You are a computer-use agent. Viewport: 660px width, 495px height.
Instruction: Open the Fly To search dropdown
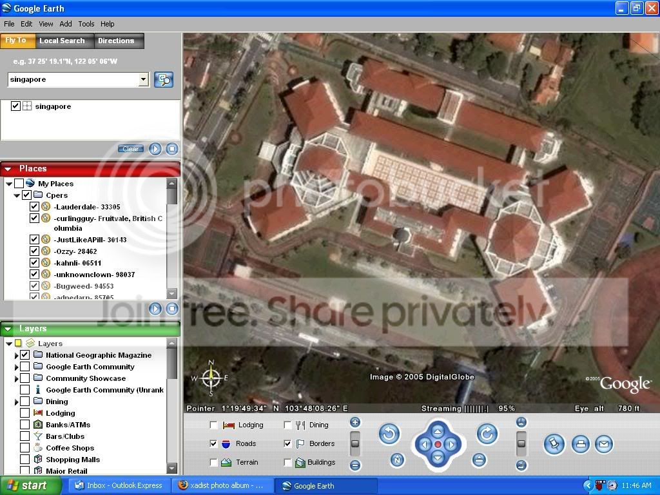click(x=144, y=79)
